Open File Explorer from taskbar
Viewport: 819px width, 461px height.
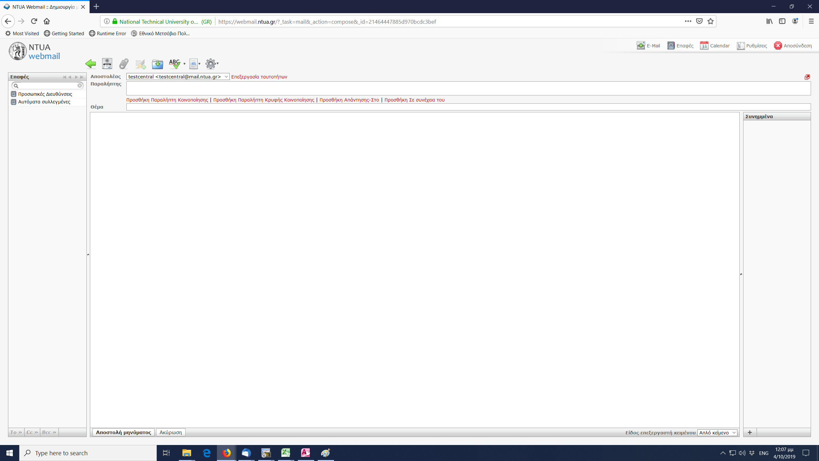coord(187,453)
